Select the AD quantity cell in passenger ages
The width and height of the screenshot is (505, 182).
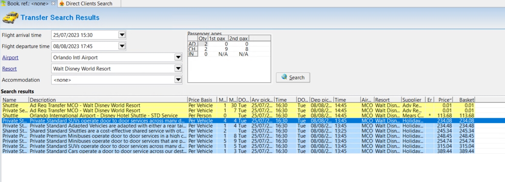point(203,44)
